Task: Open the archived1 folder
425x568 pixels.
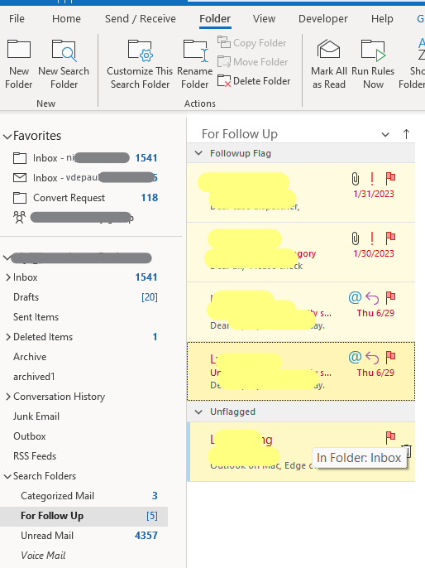Action: pos(85,377)
